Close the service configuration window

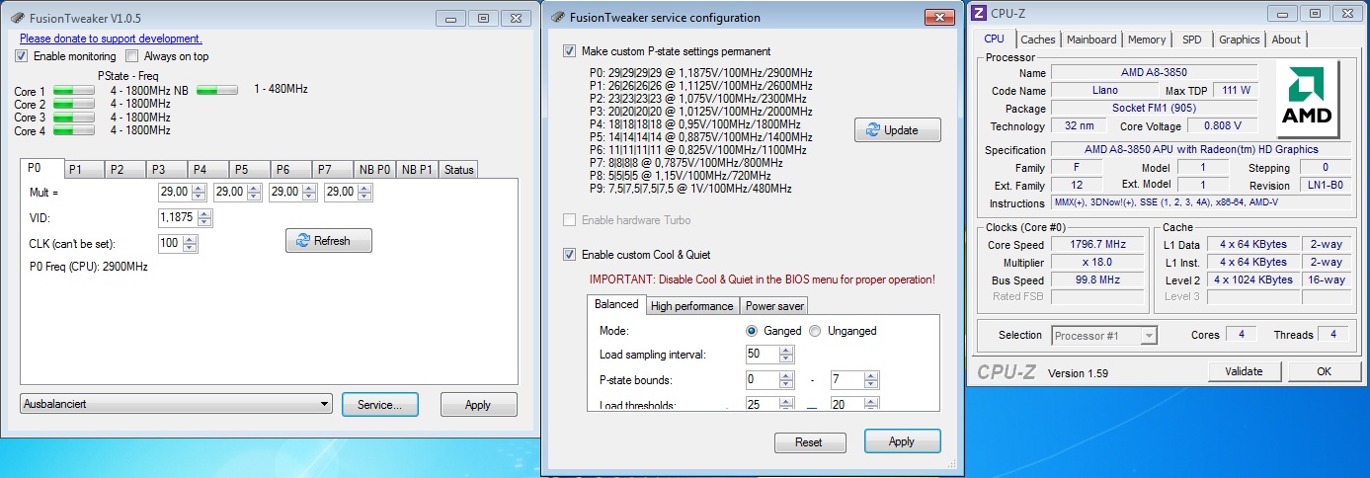937,18
